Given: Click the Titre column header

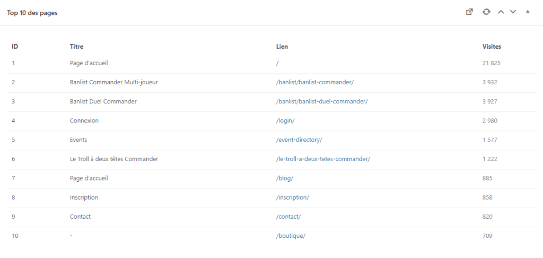Looking at the screenshot, I should (x=76, y=46).
